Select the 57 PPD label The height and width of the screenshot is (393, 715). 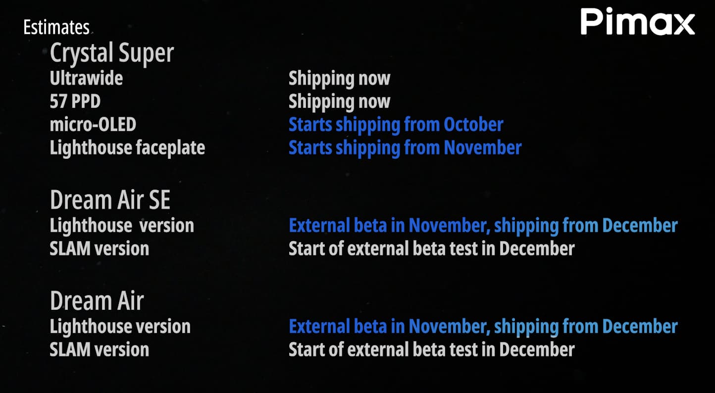75,101
